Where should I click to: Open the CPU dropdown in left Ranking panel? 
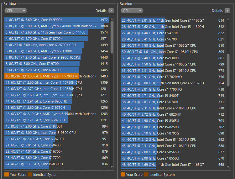(x=16, y=11)
